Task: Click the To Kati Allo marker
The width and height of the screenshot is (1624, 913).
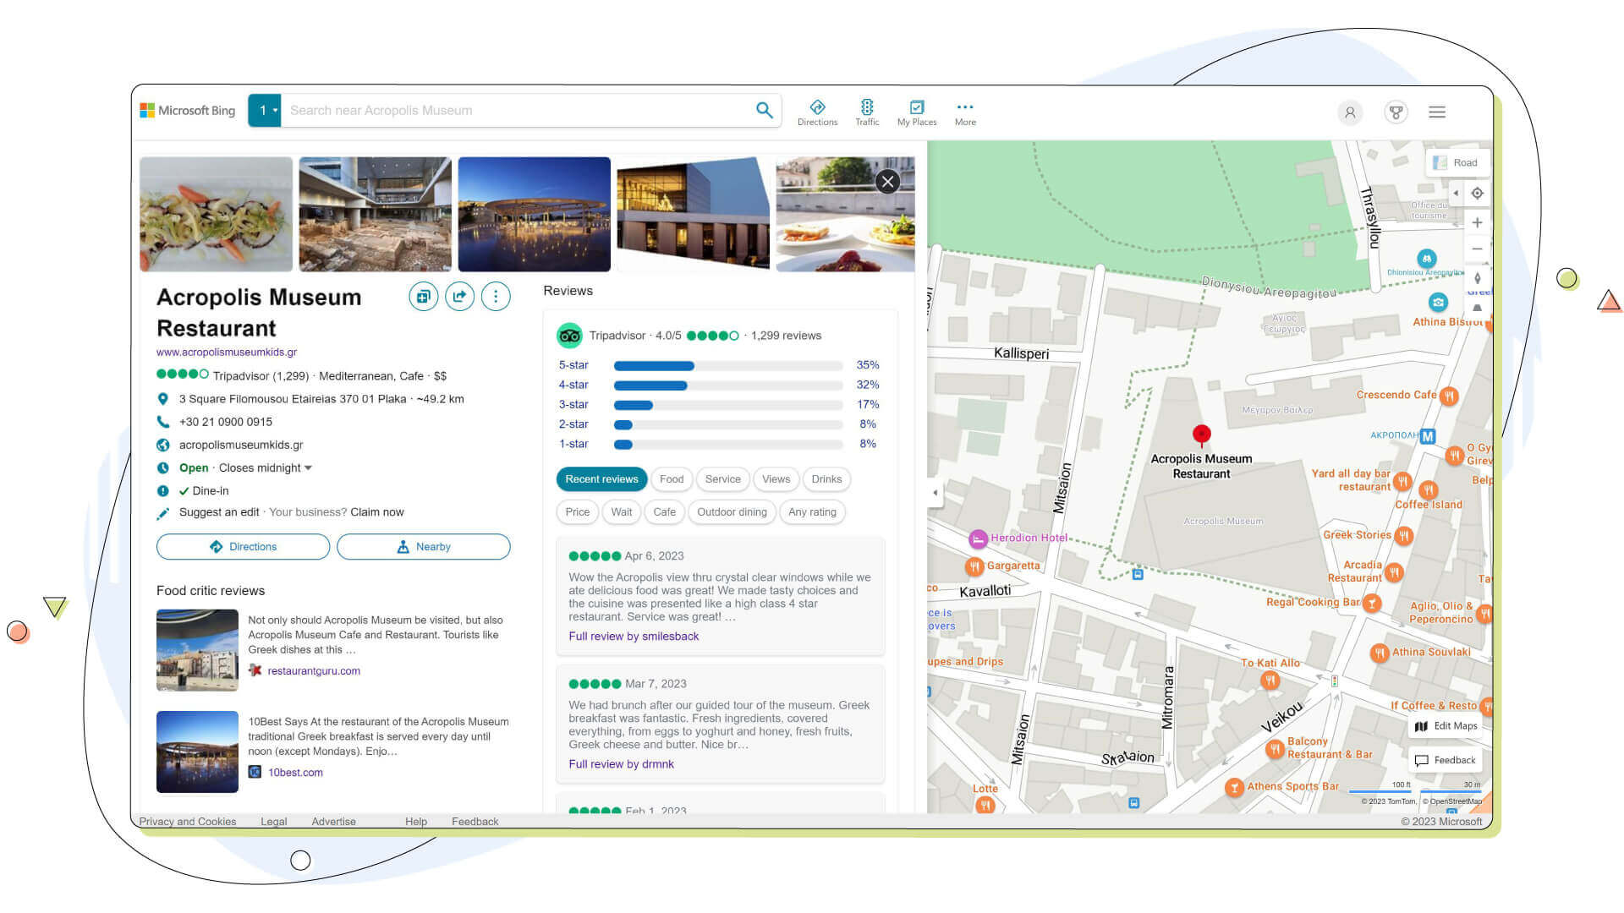Action: tap(1270, 680)
